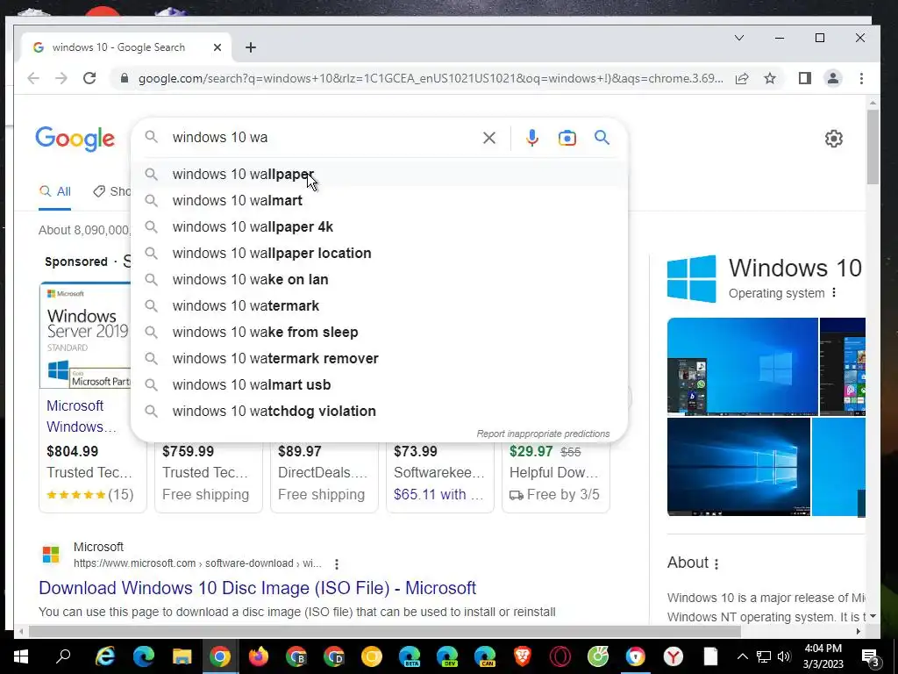Screen dimensions: 898x674
Task: Click the address bar URL
Action: point(431,78)
